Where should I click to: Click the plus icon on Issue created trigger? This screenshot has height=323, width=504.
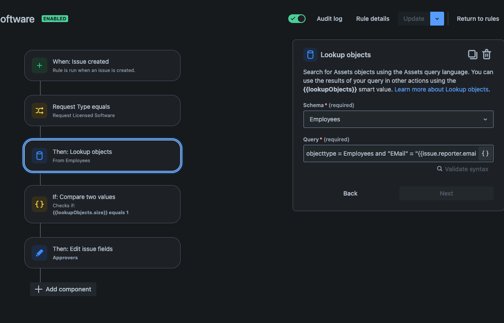tap(39, 66)
